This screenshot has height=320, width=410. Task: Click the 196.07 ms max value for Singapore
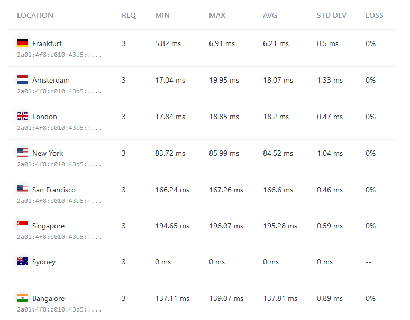point(226,226)
